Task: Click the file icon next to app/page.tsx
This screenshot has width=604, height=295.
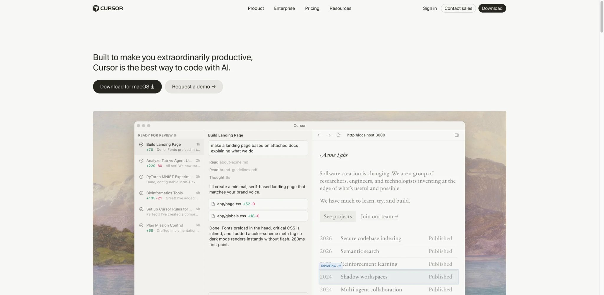Action: pyautogui.click(x=213, y=204)
